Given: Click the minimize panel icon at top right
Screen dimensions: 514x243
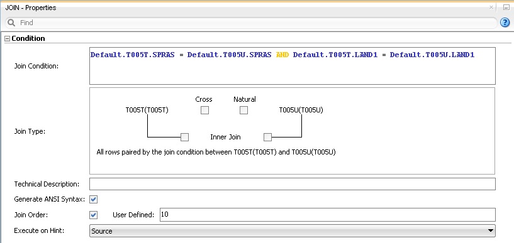Looking at the screenshot, I should [506, 7].
